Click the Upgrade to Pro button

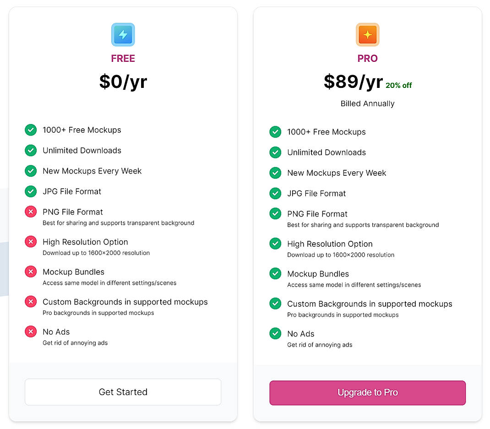click(x=367, y=392)
